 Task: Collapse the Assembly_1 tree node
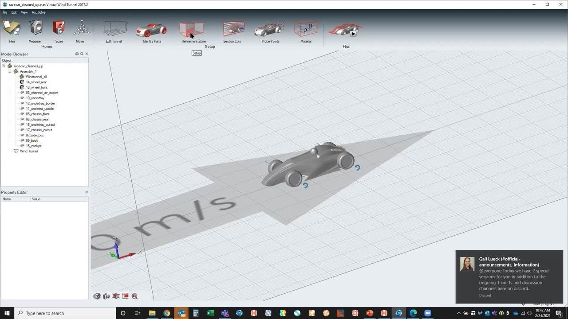[x=10, y=71]
